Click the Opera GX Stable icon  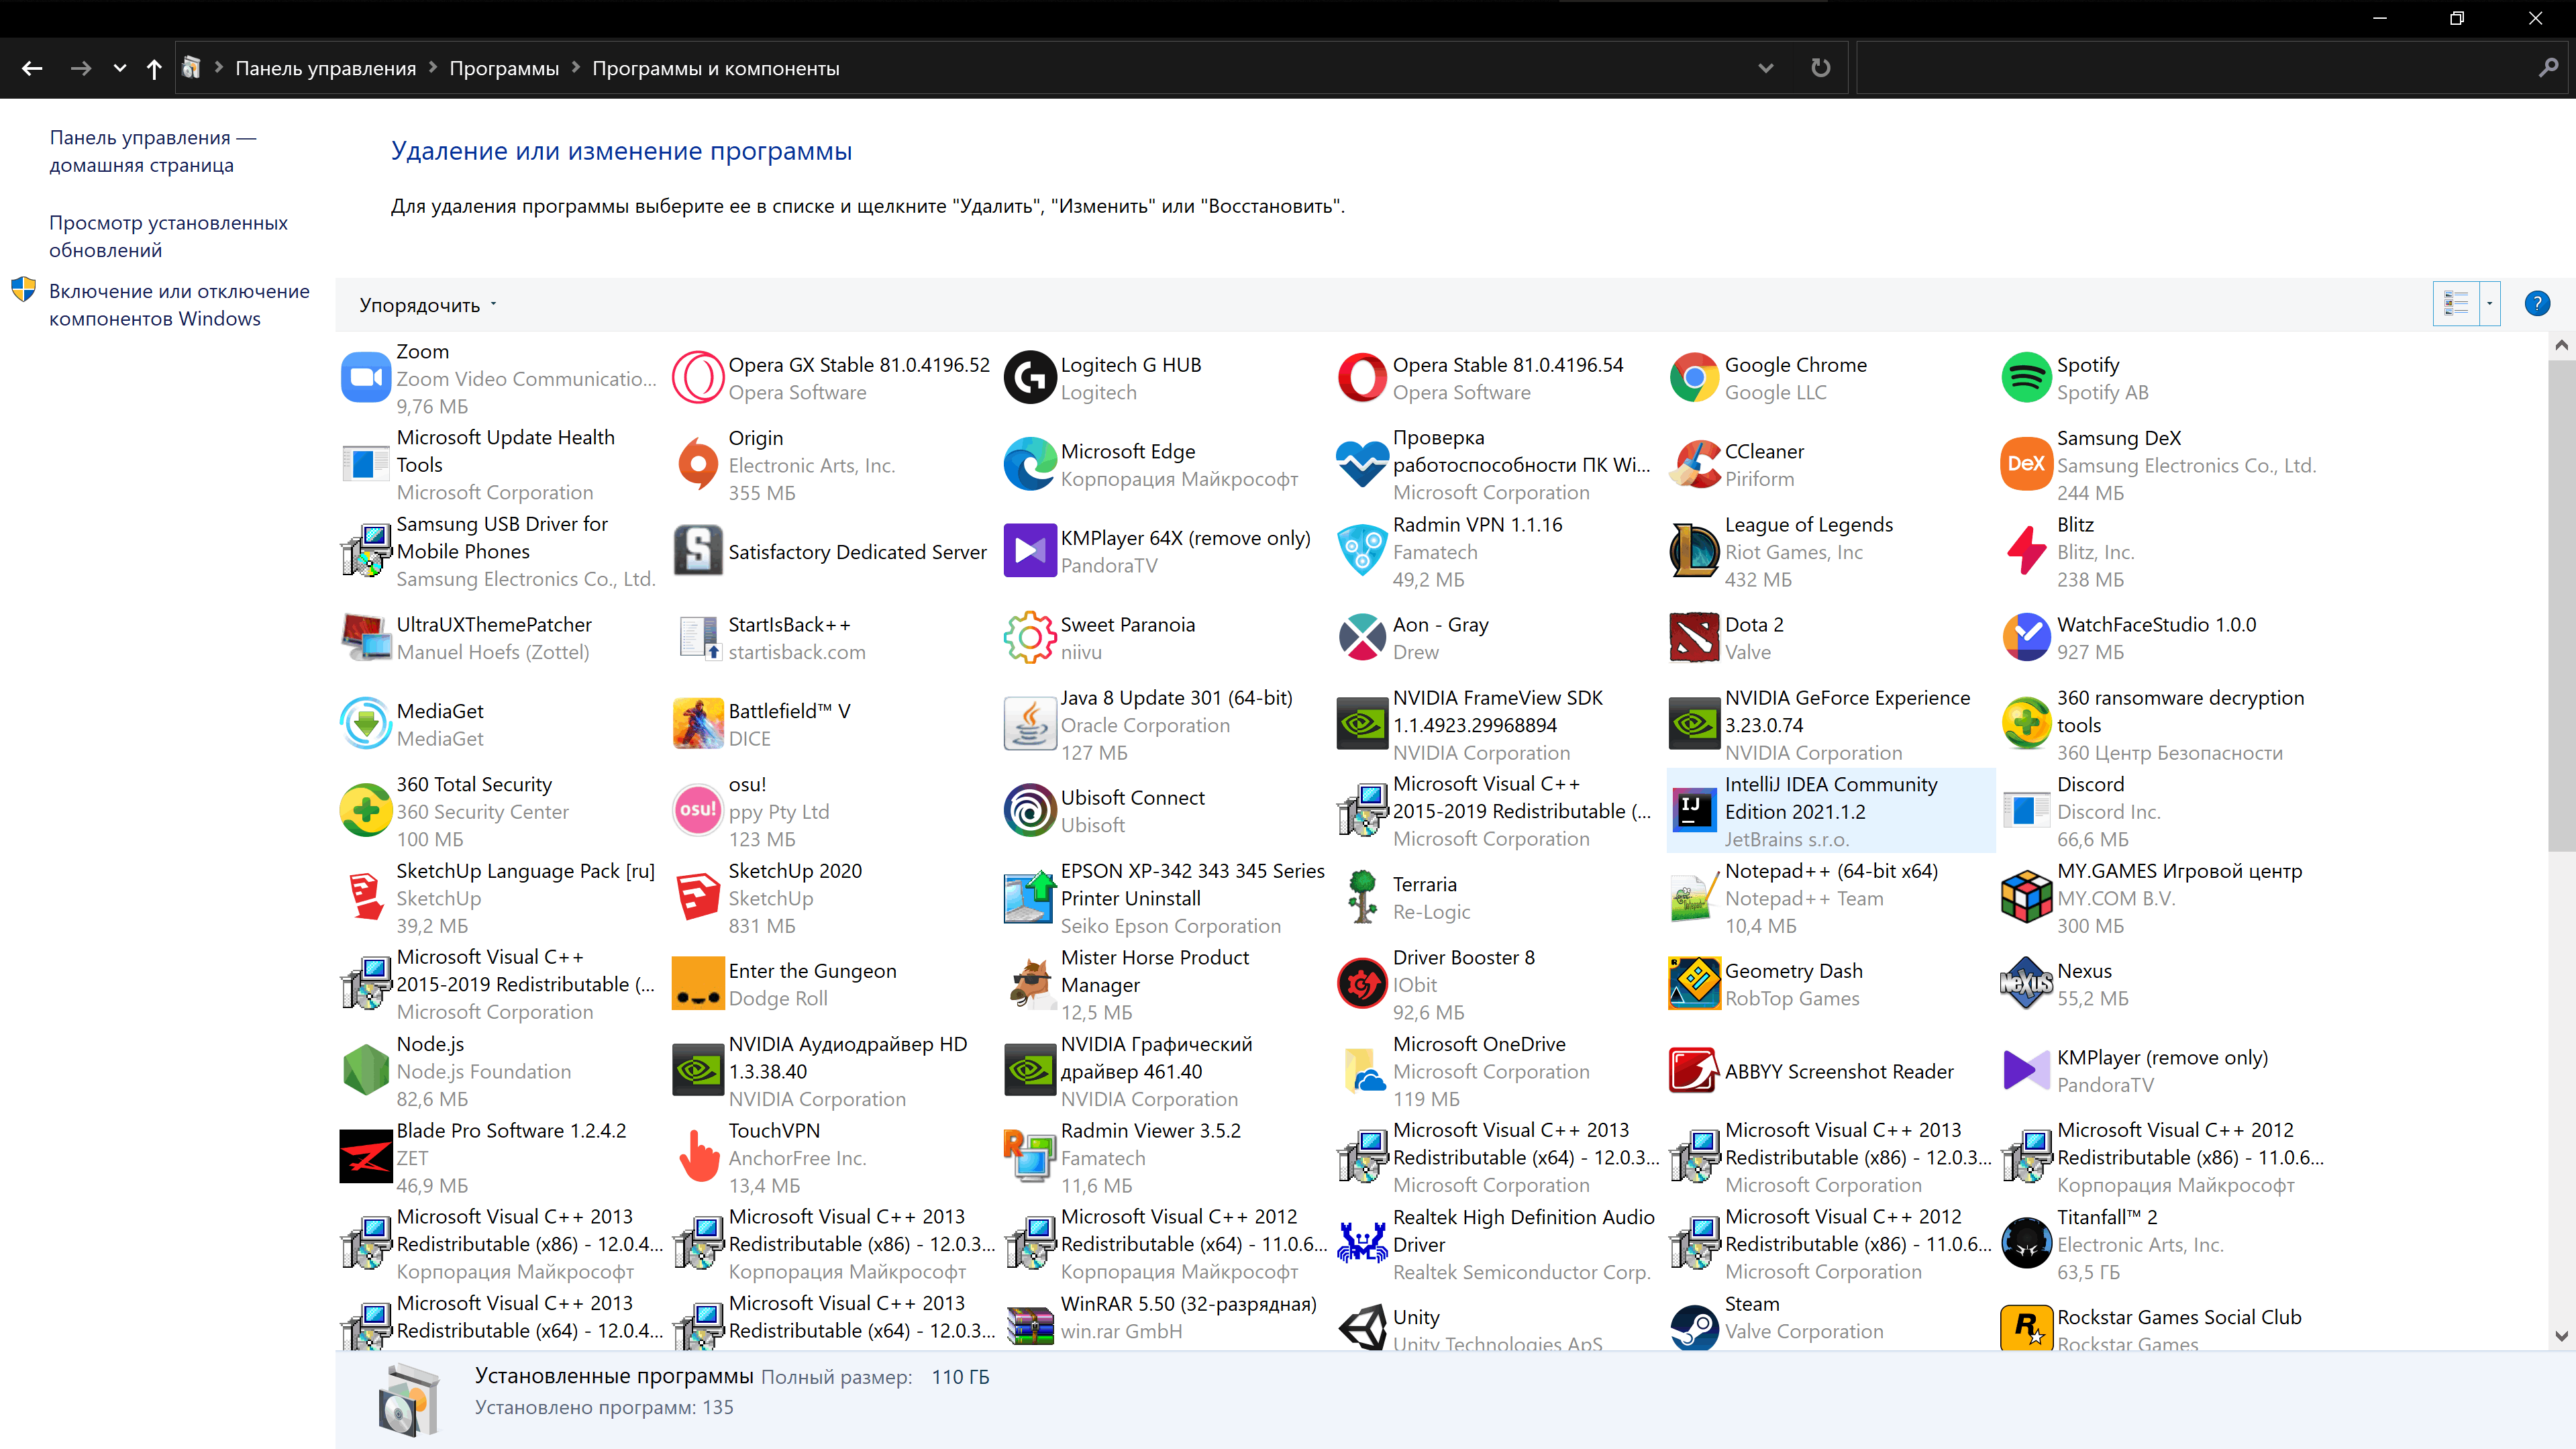pyautogui.click(x=698, y=378)
